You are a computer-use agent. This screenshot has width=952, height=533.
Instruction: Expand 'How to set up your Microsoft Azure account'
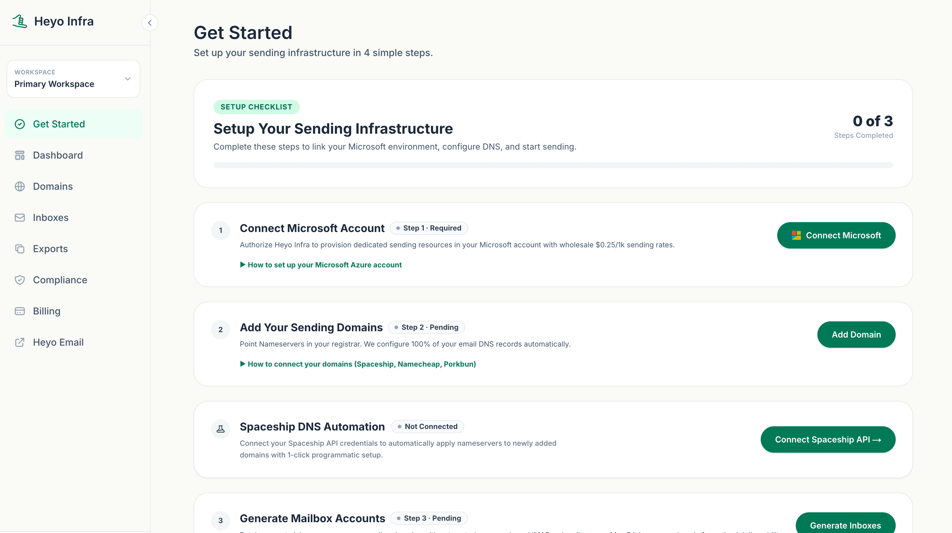point(321,265)
